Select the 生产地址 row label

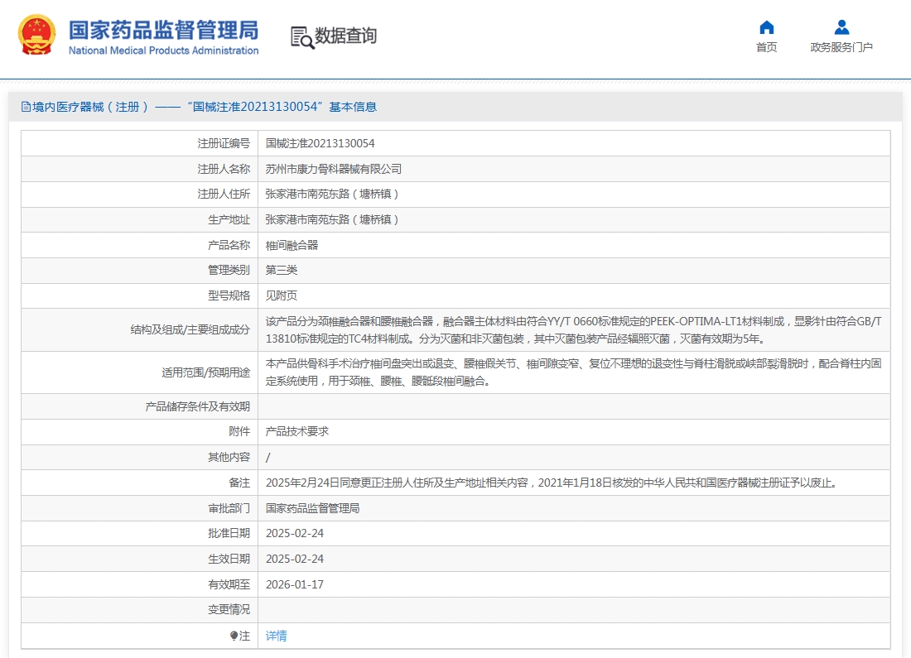tap(229, 219)
